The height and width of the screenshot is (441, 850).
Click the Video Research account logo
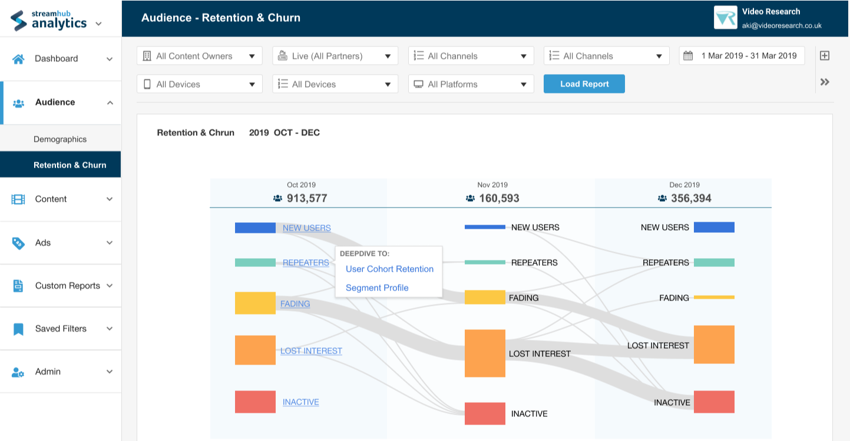[725, 18]
